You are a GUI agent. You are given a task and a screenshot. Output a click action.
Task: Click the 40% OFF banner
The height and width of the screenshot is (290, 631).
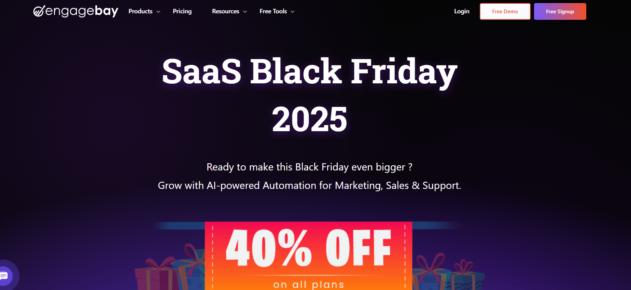point(308,249)
